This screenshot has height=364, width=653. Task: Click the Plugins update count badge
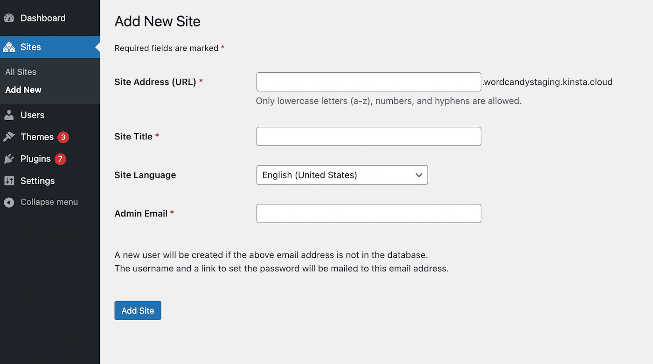[x=60, y=159]
